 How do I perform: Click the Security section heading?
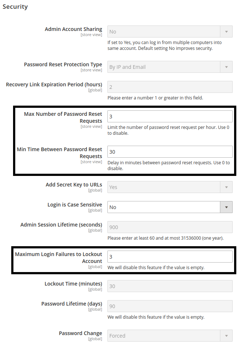15,7
